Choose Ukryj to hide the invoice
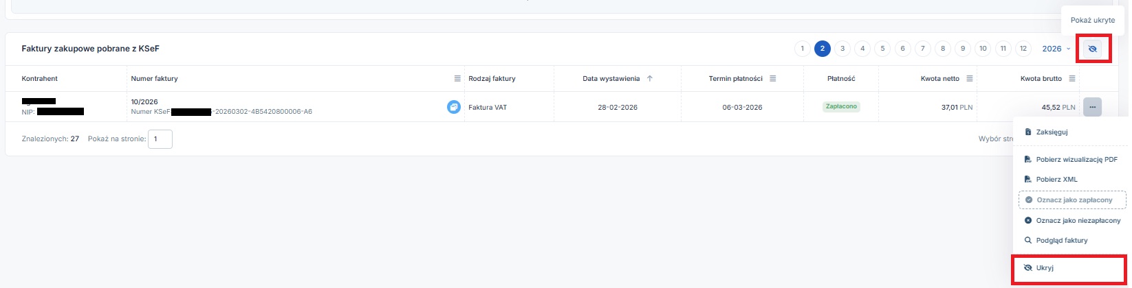1132x288 pixels. (x=1045, y=268)
